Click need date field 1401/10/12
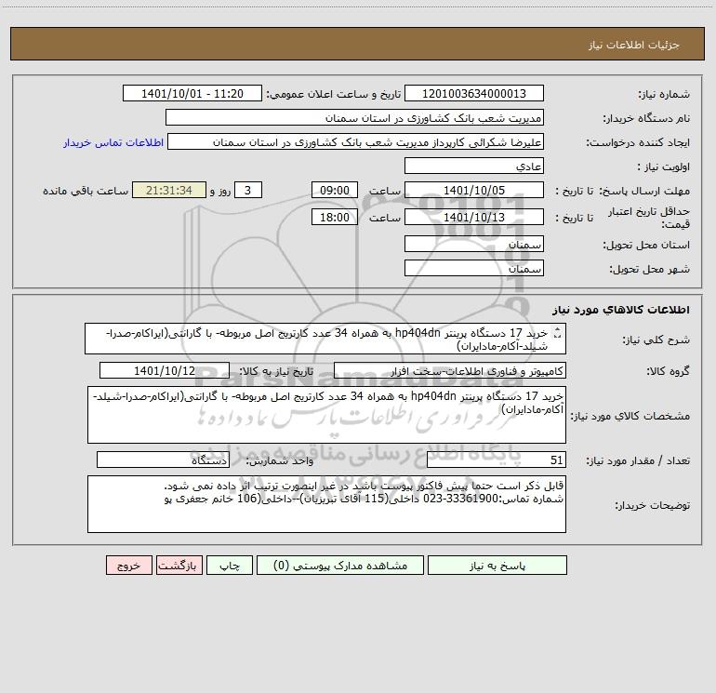The height and width of the screenshot is (693, 716). point(165,370)
